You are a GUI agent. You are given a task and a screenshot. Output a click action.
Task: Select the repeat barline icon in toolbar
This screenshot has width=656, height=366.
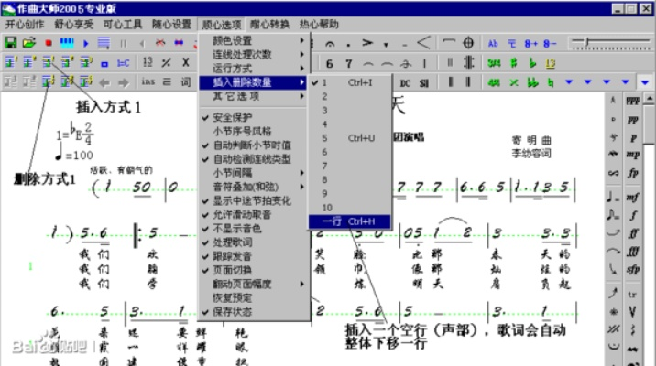(469, 62)
